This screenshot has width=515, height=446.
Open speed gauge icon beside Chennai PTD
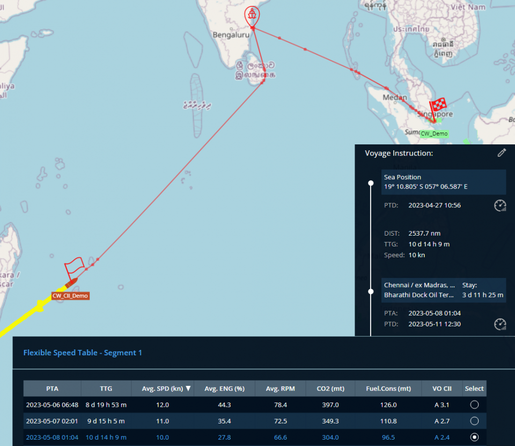pyautogui.click(x=500, y=324)
